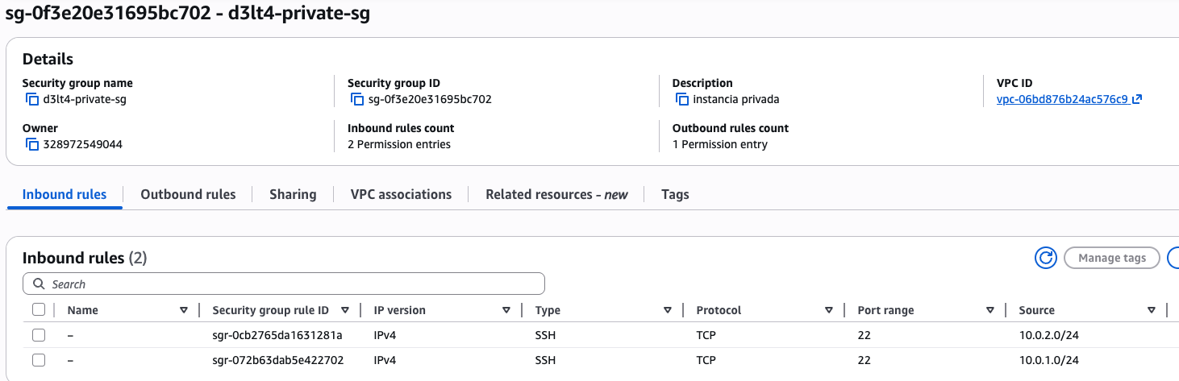Image resolution: width=1179 pixels, height=381 pixels.
Task: Copy the security group ID value
Action: (357, 100)
